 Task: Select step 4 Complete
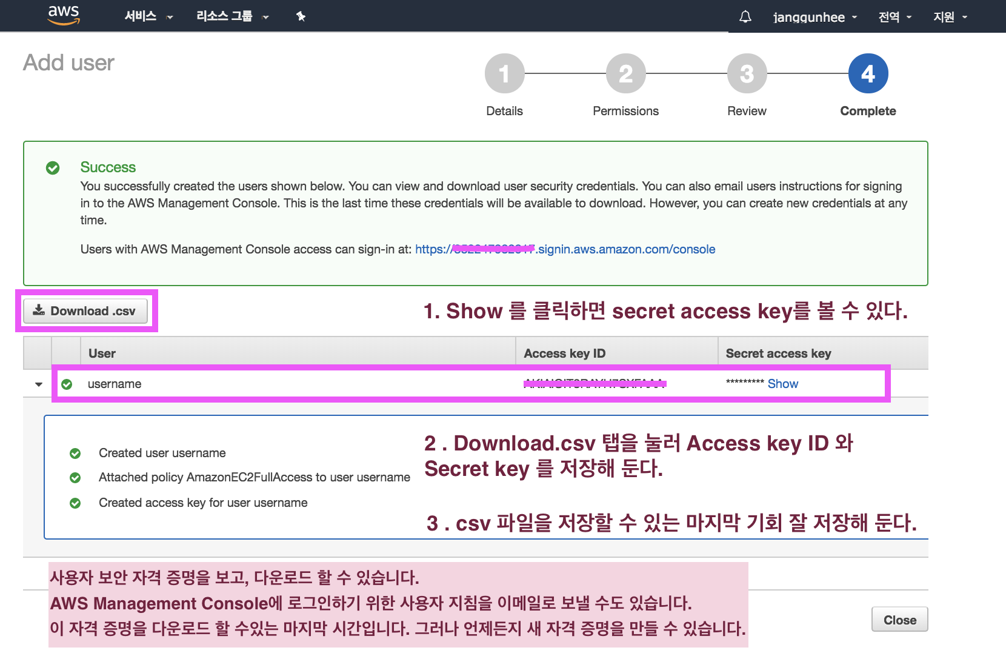(868, 74)
